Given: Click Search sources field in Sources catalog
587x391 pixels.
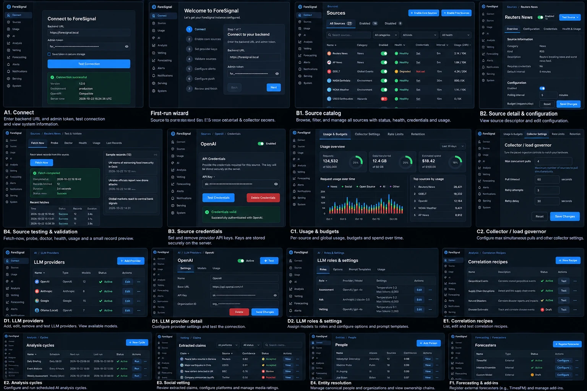Looking at the screenshot, I should pos(349,35).
